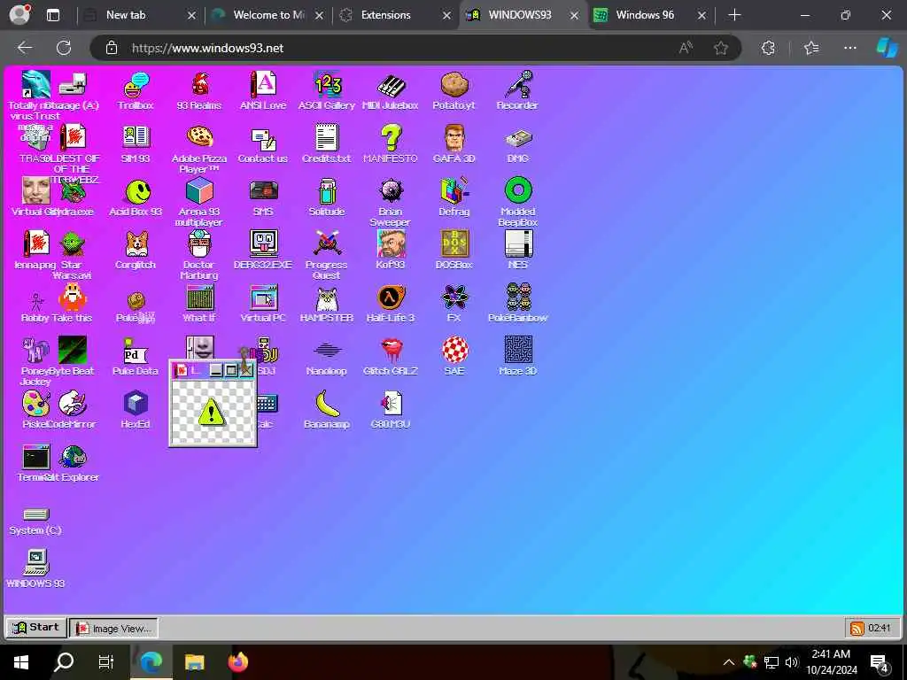907x680 pixels.
Task: Add page to favorites star
Action: [x=721, y=48]
